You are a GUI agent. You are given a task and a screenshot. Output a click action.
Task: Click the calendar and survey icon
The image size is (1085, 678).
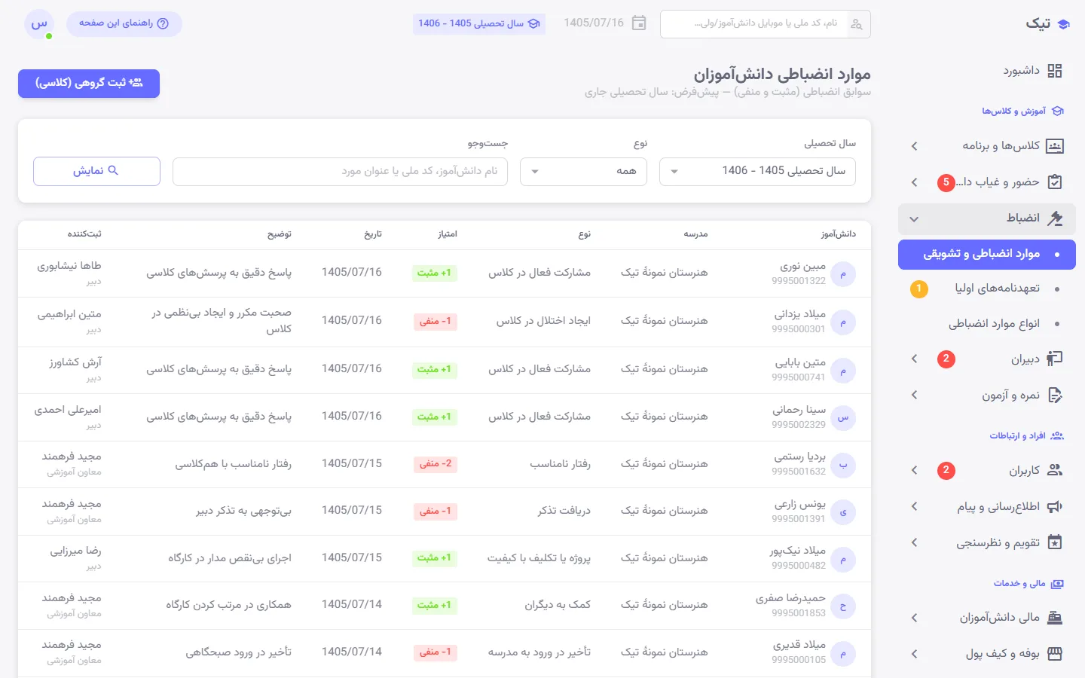[x=1055, y=542]
